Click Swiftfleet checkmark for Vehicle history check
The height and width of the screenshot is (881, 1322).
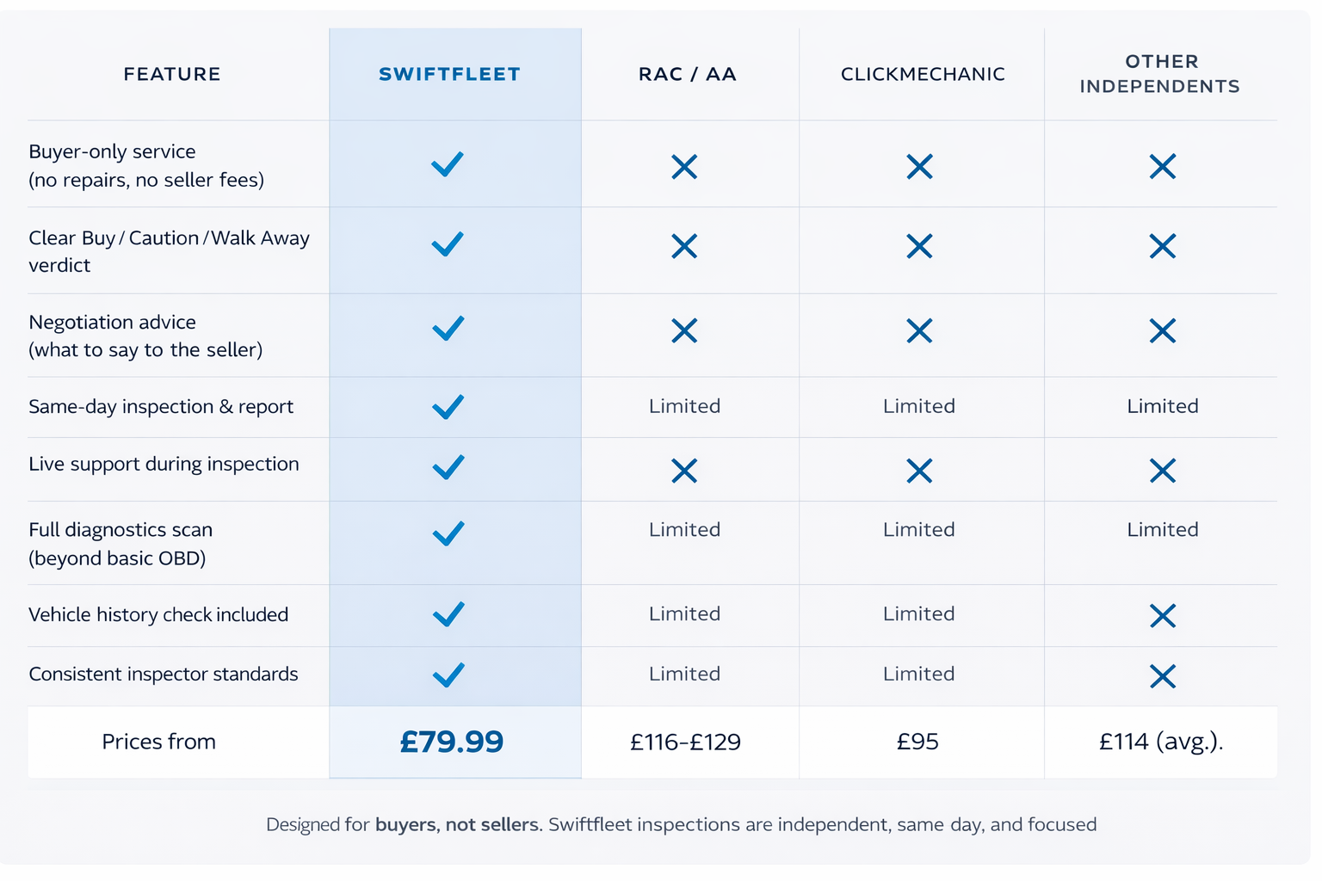tap(448, 614)
